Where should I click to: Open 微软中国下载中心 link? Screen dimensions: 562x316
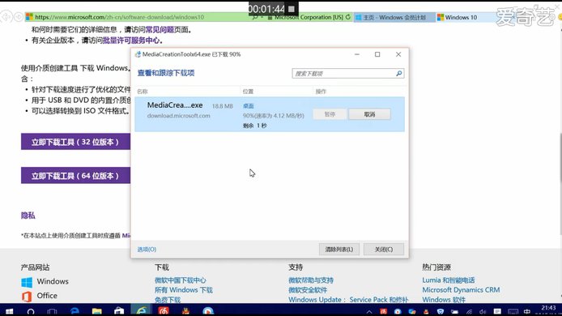(181, 280)
